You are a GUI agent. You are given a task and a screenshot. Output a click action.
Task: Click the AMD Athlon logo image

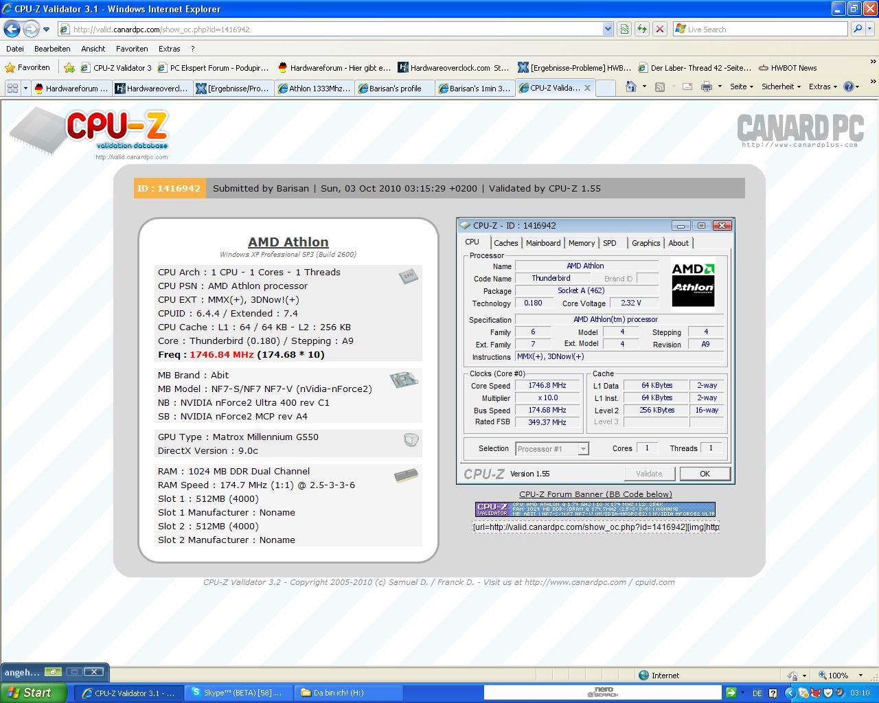coord(693,284)
